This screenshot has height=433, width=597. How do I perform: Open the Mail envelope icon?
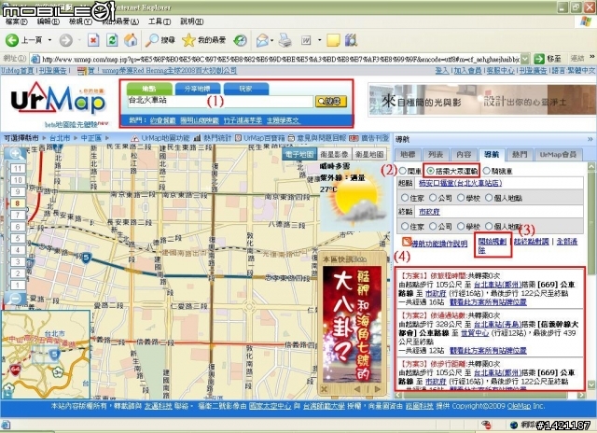click(262, 40)
